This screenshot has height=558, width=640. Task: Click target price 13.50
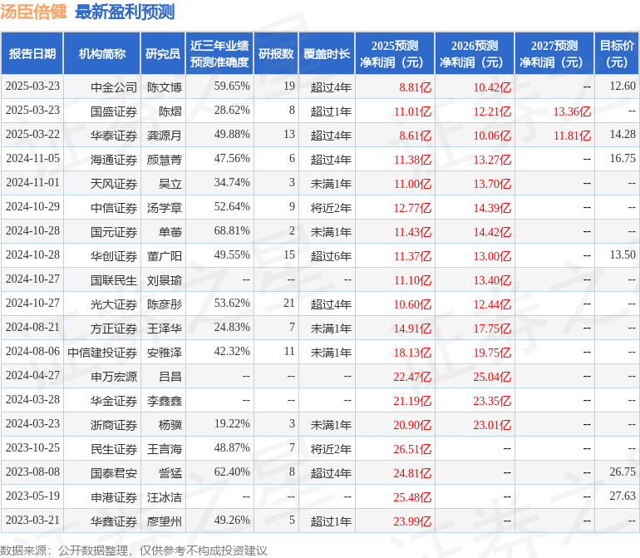(x=623, y=254)
